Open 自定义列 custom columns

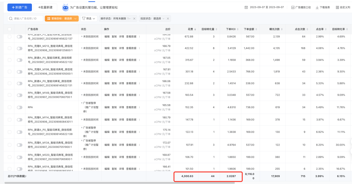coord(337,7)
